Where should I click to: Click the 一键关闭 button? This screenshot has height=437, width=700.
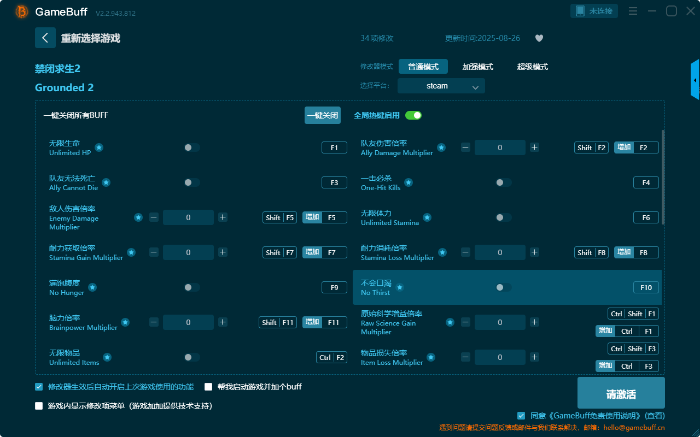[323, 115]
